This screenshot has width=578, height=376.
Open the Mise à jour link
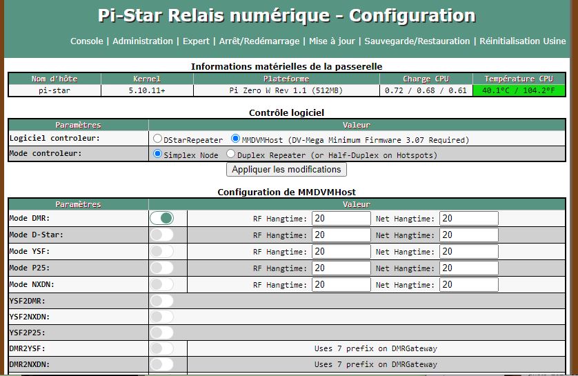point(332,41)
